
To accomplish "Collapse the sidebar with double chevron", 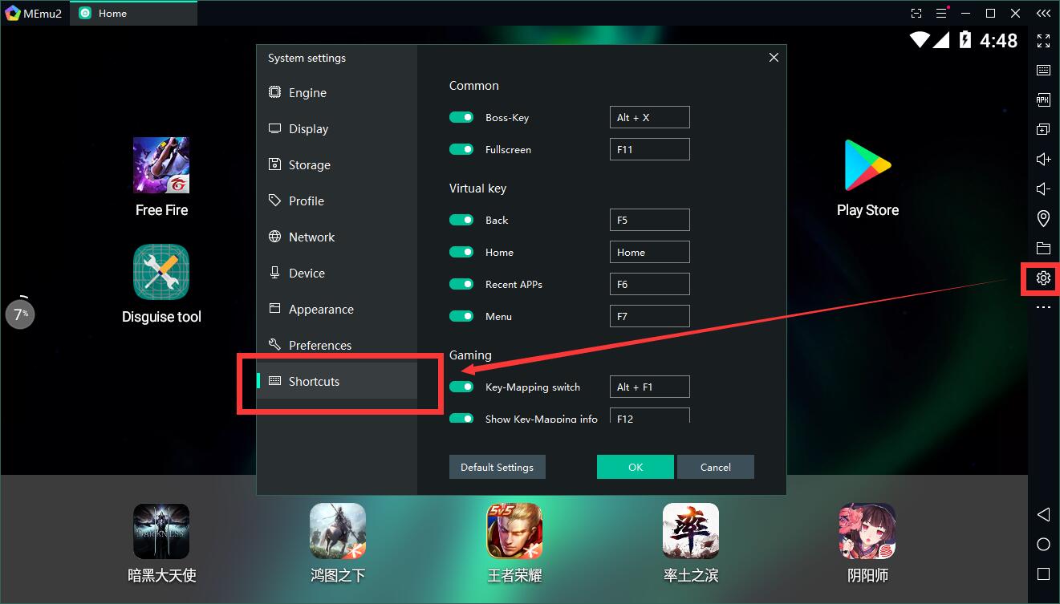I will tap(1042, 14).
